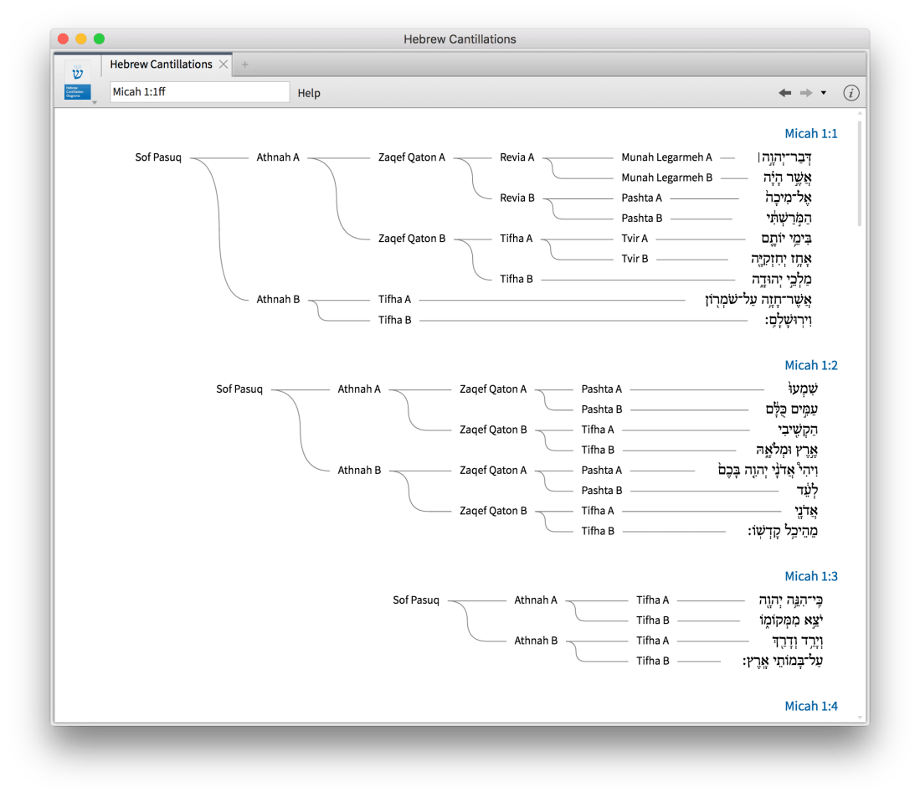Screen dimensions: 920x798
Task: Go forward with the right arrow icon
Action: coord(806,93)
